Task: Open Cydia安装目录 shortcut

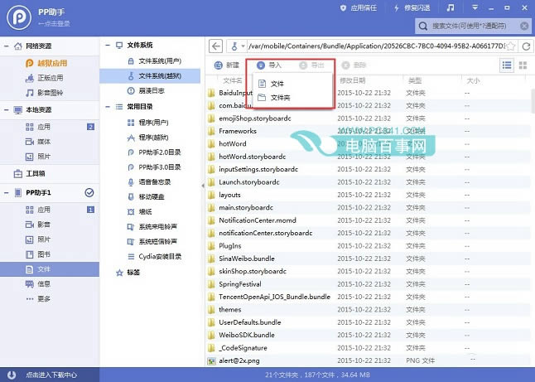Action: click(x=154, y=256)
